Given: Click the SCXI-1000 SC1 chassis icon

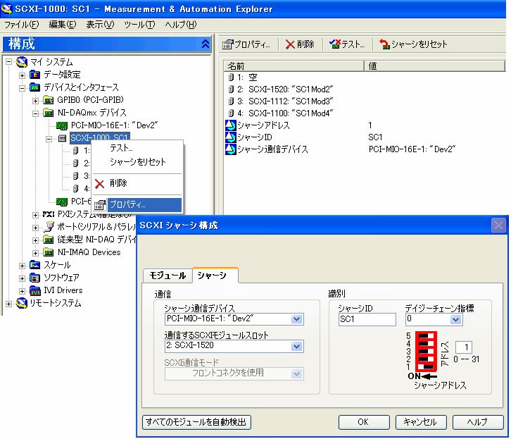Looking at the screenshot, I should [62, 138].
